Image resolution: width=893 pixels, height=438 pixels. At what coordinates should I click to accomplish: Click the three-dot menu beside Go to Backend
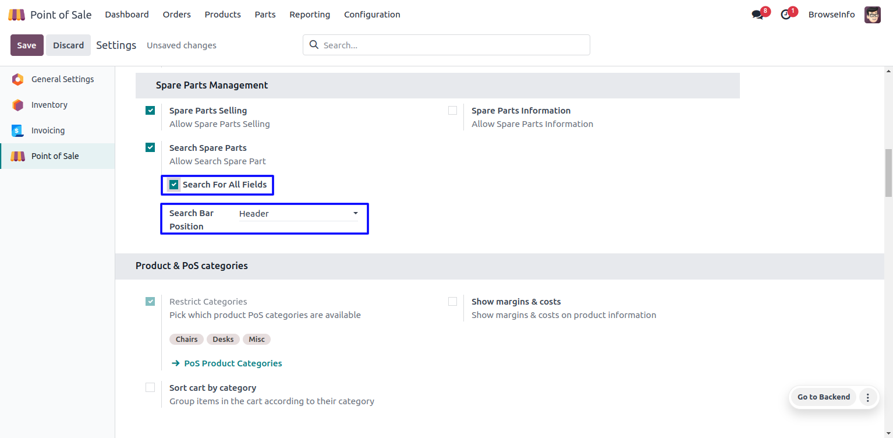click(867, 397)
